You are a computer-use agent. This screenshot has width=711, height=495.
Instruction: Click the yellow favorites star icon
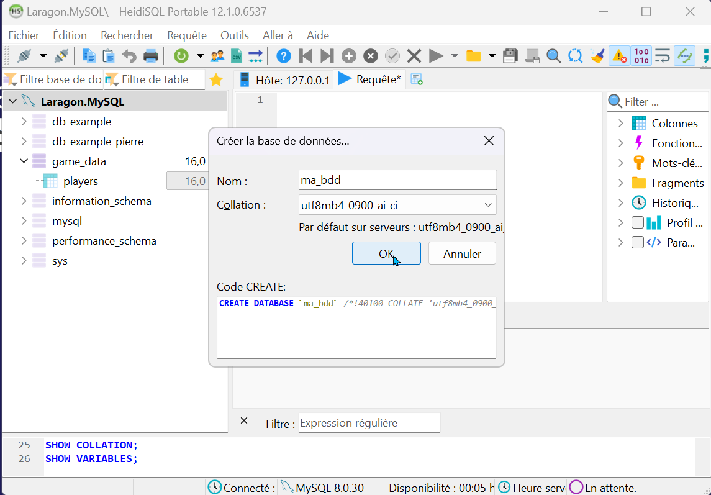pyautogui.click(x=216, y=79)
